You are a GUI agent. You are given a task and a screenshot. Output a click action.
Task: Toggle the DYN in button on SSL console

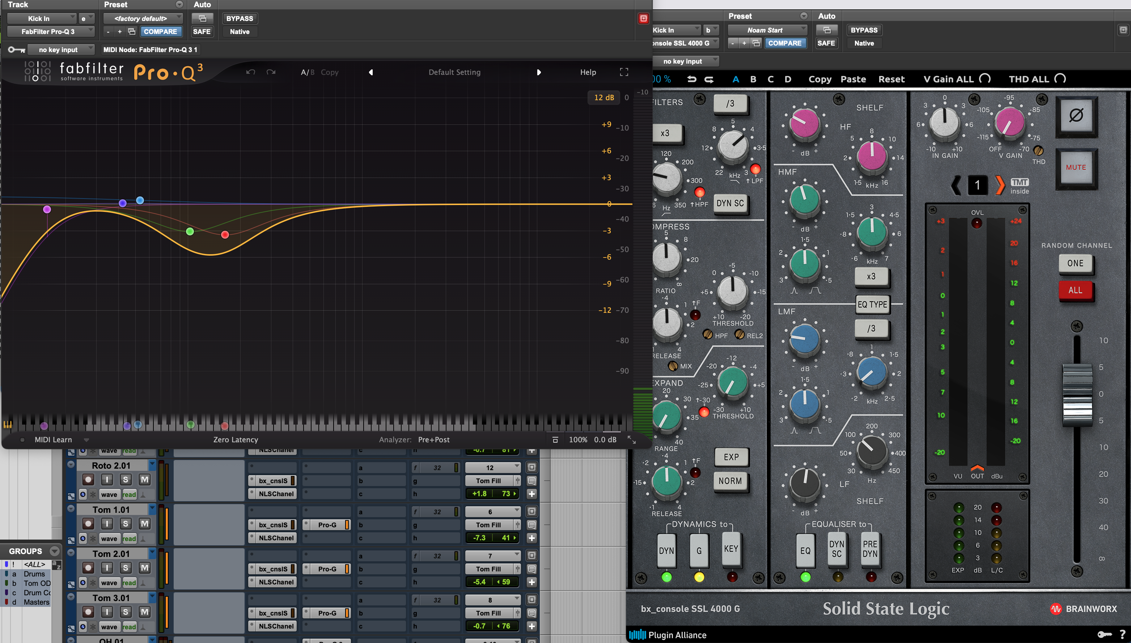pos(667,550)
